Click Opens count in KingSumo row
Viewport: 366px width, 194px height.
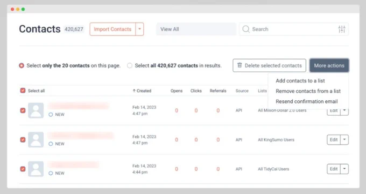point(177,140)
